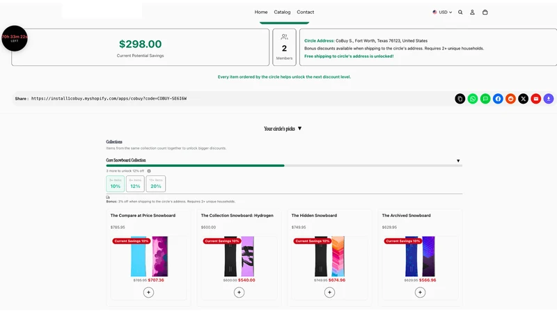Viewport: 557px width, 313px height.
Task: Click the purple download share icon
Action: [549, 99]
